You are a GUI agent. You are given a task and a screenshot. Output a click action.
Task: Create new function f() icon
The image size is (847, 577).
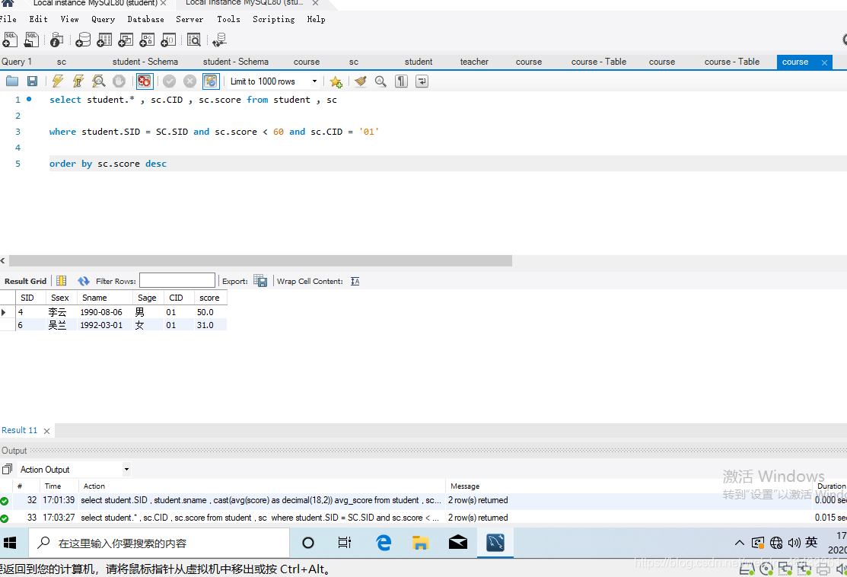coord(168,40)
